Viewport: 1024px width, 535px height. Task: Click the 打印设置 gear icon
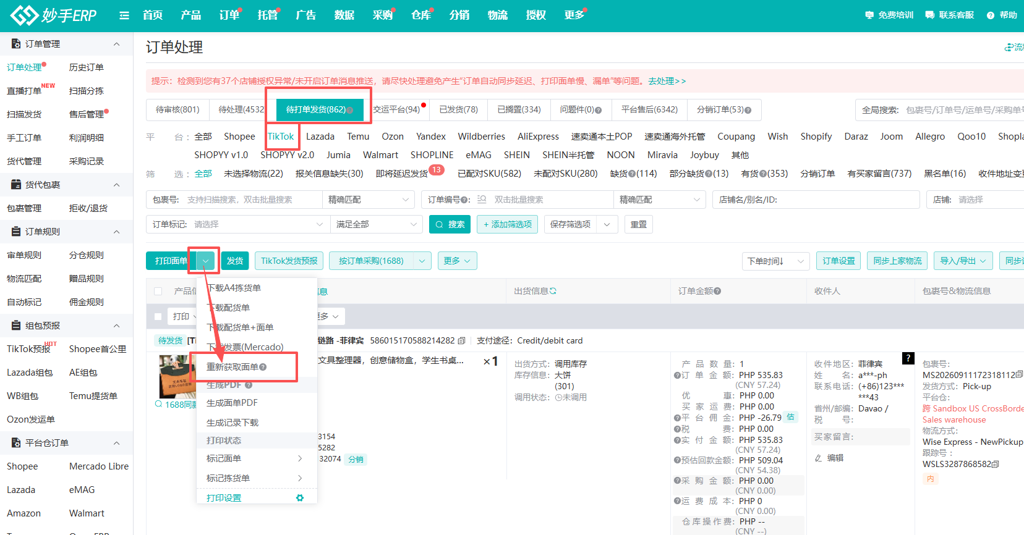(x=300, y=498)
